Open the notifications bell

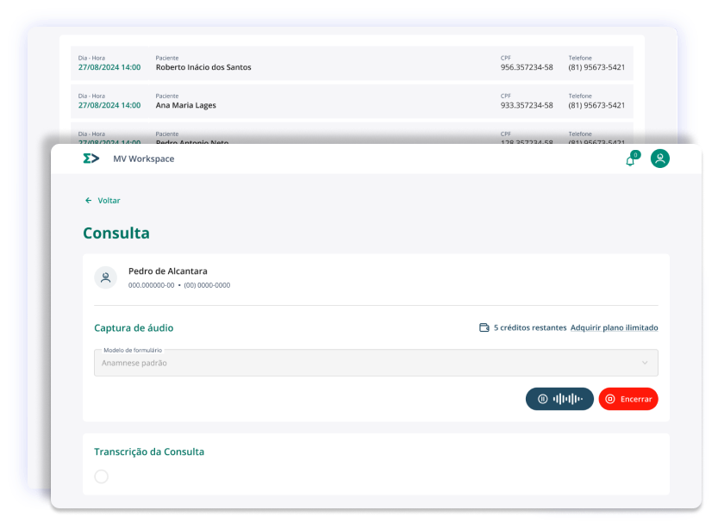coord(630,160)
